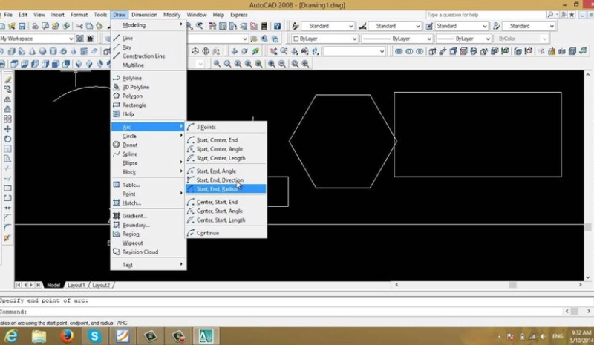Open the My Workspace dropdown
The height and width of the screenshot is (345, 594).
point(37,39)
